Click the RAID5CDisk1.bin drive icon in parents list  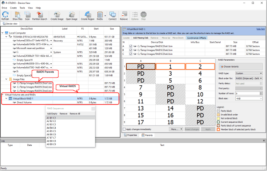coord(135,46)
